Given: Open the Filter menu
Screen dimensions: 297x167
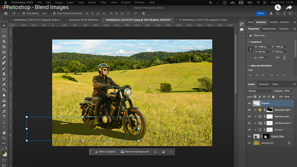Looking at the screenshot, I should tap(103, 2).
